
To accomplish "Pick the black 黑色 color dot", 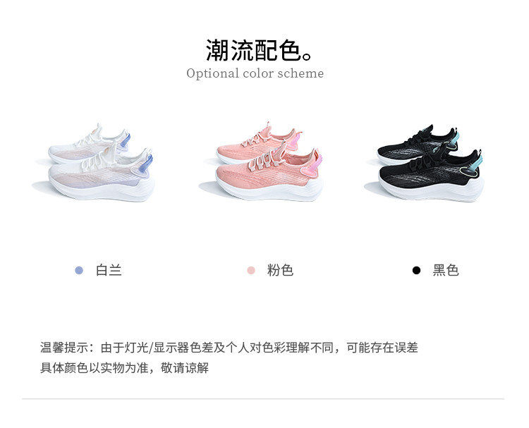I will coord(417,271).
